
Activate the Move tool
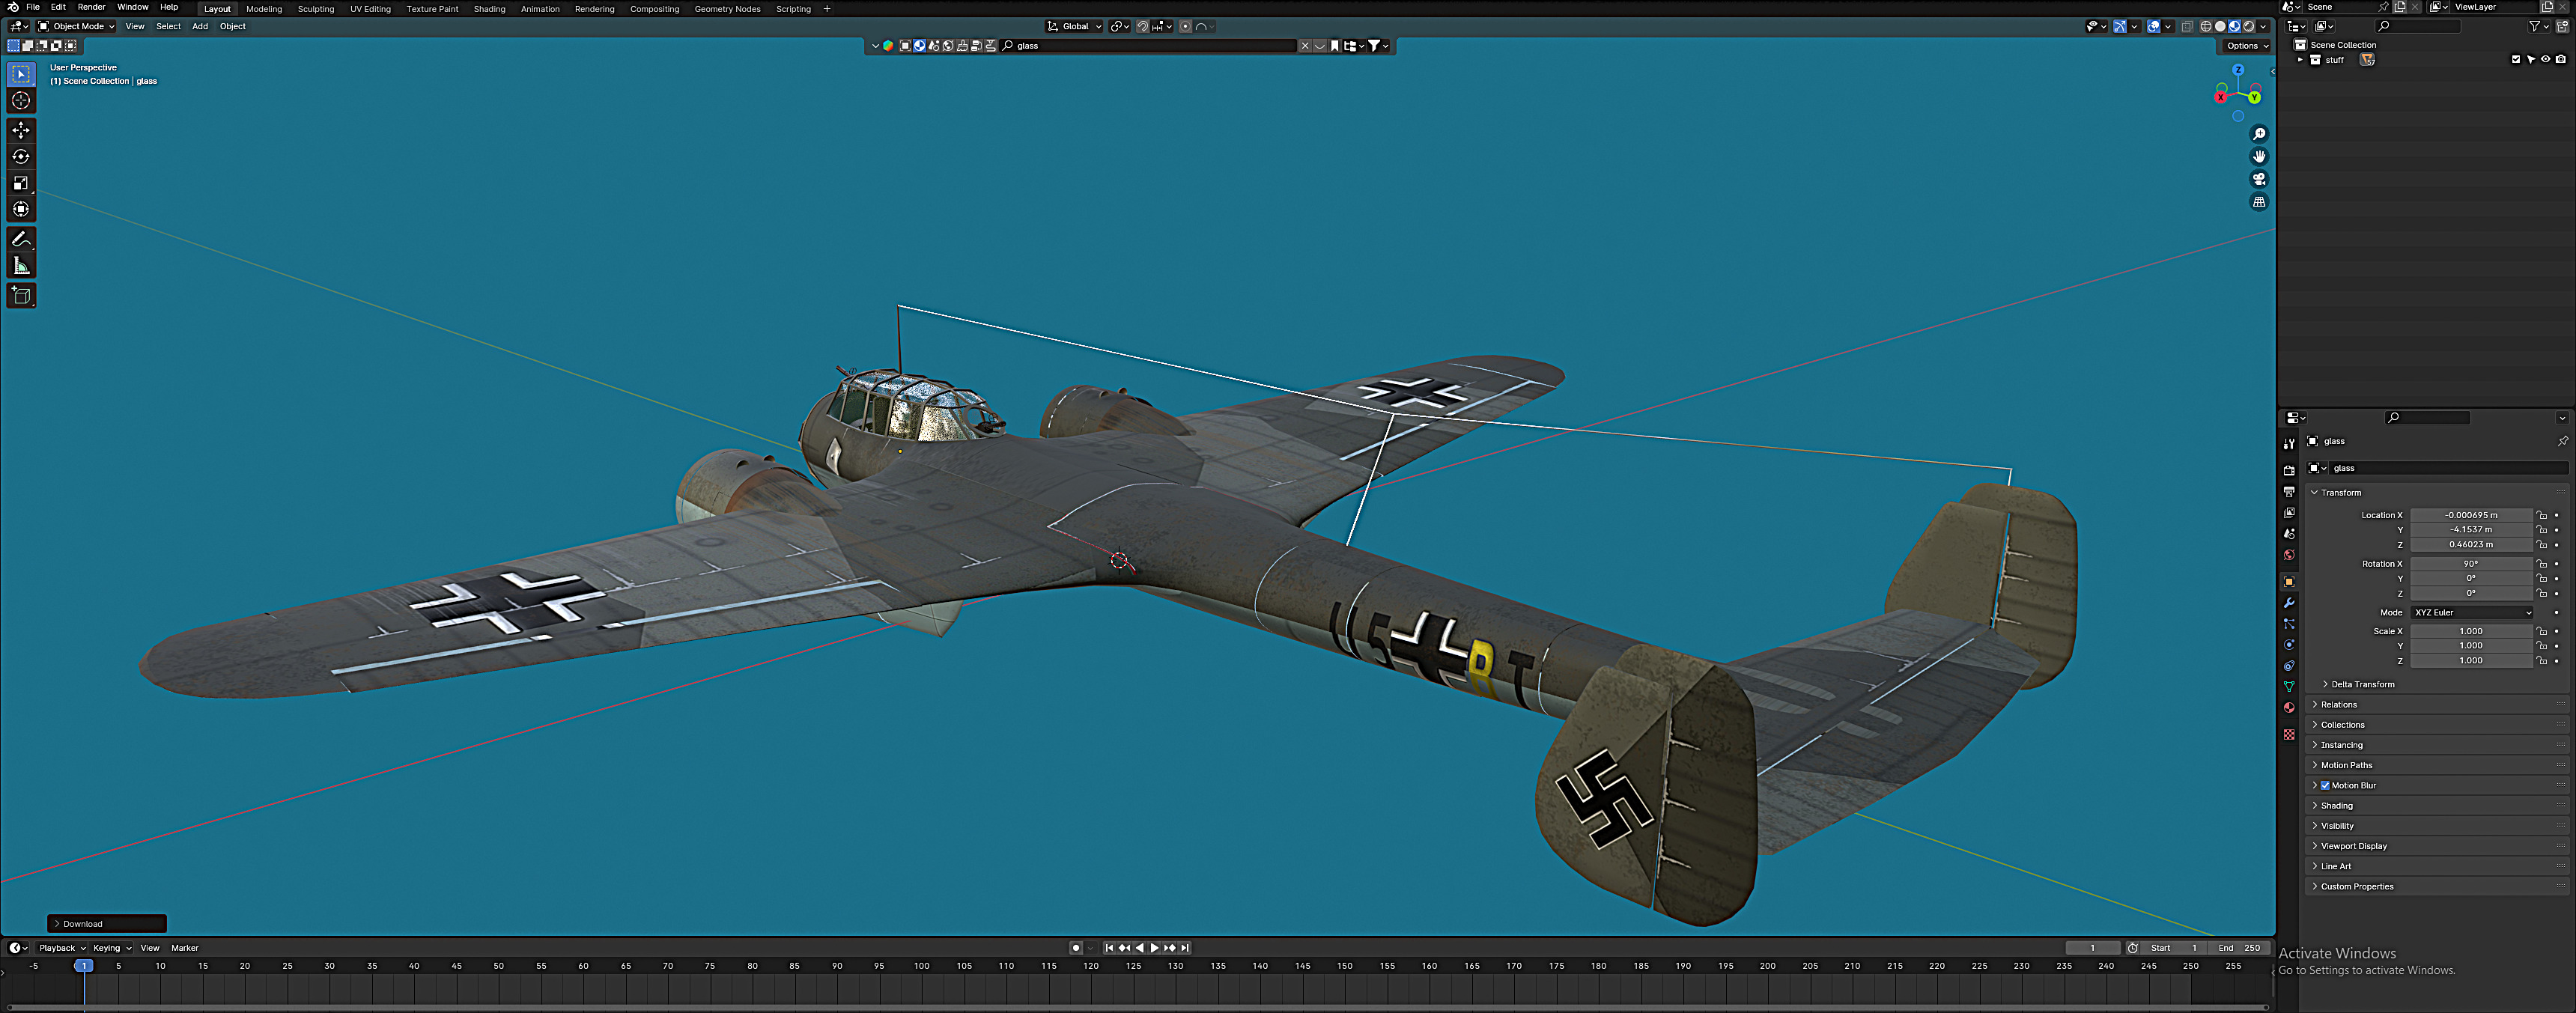pyautogui.click(x=21, y=130)
